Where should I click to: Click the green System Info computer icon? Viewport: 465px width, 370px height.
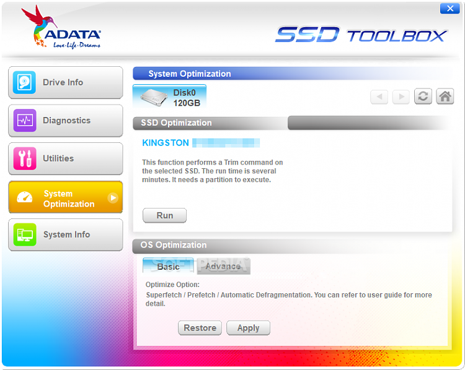25,234
